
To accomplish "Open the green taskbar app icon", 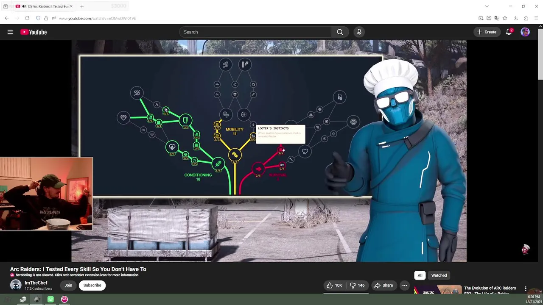I will [50, 299].
